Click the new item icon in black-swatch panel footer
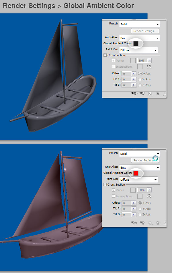 pyautogui.click(x=150, y=94)
